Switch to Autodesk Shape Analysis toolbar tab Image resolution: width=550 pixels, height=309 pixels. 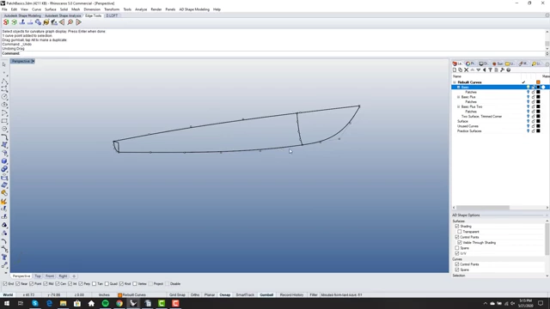point(63,15)
